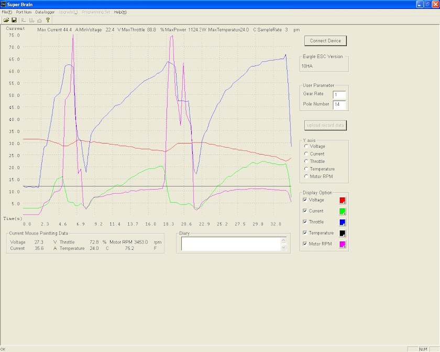This screenshot has width=440, height=352.
Task: Click the Connect Device button
Action: pyautogui.click(x=325, y=41)
